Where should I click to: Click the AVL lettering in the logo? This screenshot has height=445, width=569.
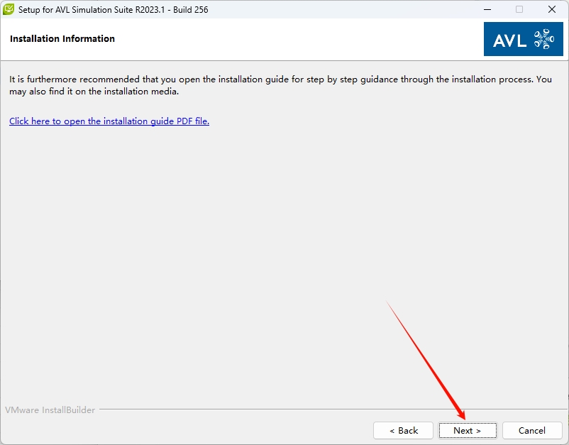point(509,40)
